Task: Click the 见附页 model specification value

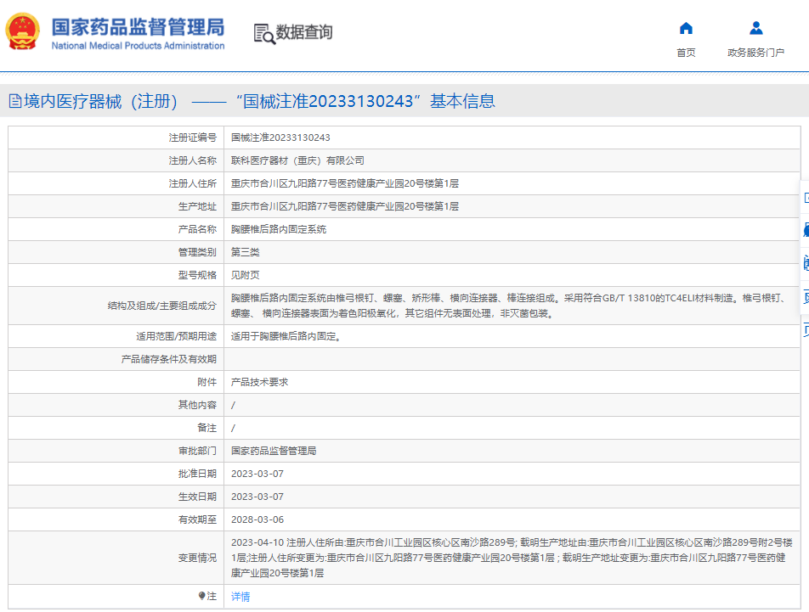Action: (x=245, y=275)
